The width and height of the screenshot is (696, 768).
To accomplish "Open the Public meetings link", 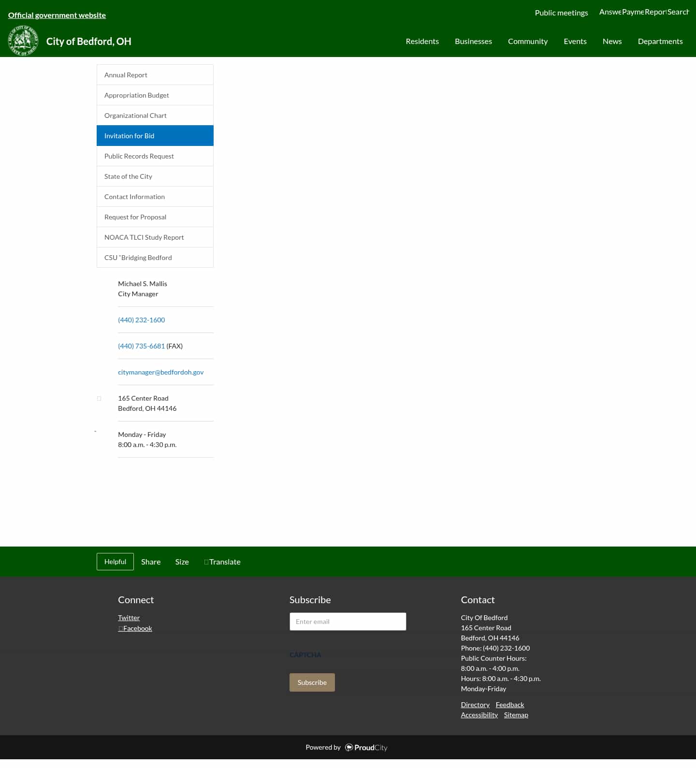I will [x=561, y=13].
